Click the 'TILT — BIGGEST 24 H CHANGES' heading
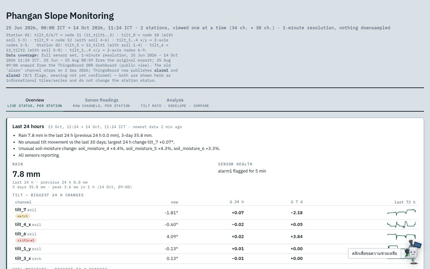Screen dimensions: 430x269 tap(48, 195)
